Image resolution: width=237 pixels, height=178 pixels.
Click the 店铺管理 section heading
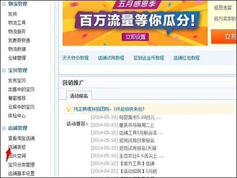[18, 128]
